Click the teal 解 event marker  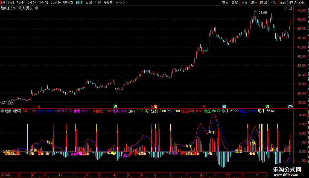click(x=224, y=107)
